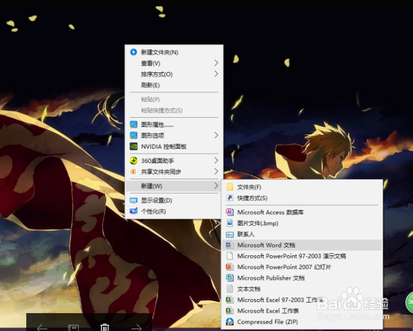Viewport: 413px width, 331px height.
Task: Choose 新建文件夹(N) from context menu
Action: point(174,52)
